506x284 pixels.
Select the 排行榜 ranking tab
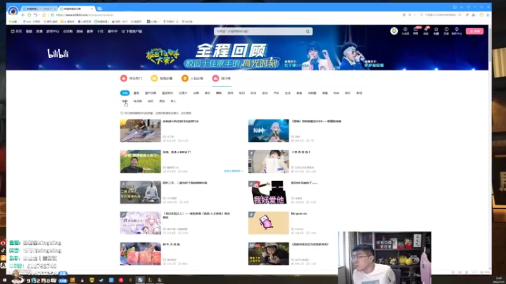pyautogui.click(x=221, y=78)
